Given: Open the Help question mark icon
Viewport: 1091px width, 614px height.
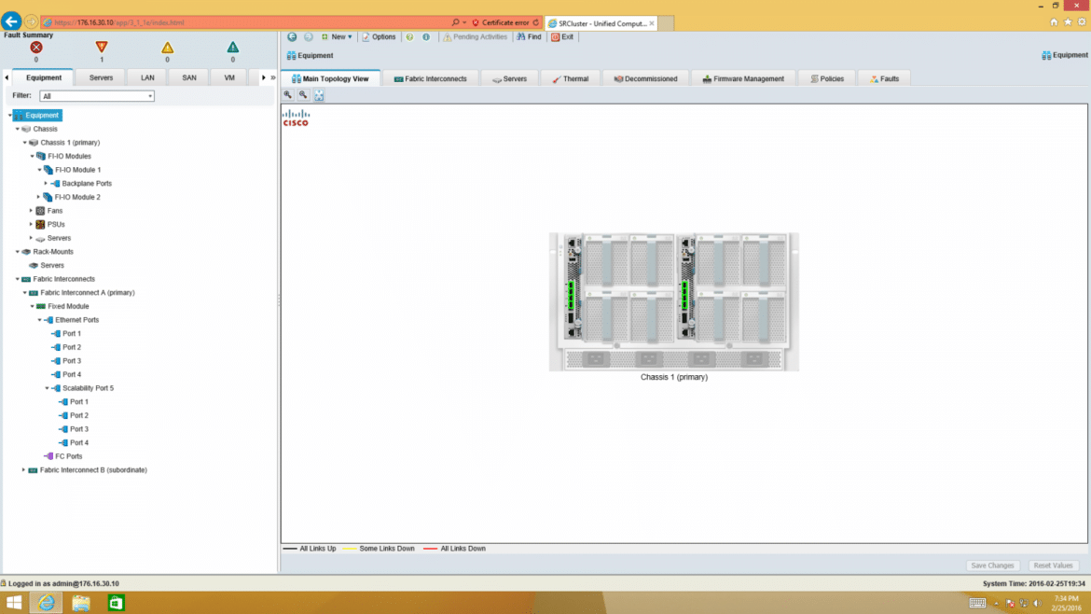Looking at the screenshot, I should pyautogui.click(x=409, y=37).
